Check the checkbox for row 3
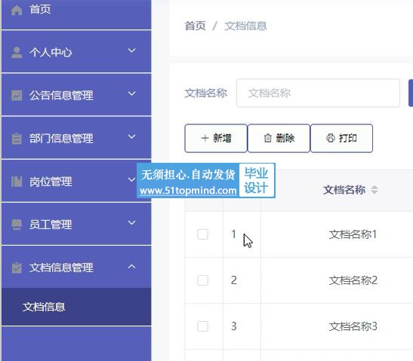This screenshot has height=361, width=413. click(203, 326)
